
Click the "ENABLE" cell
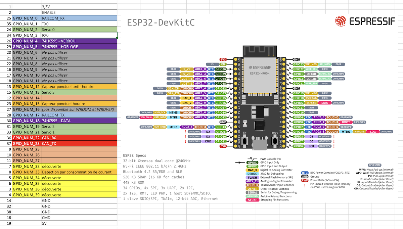click(79, 12)
